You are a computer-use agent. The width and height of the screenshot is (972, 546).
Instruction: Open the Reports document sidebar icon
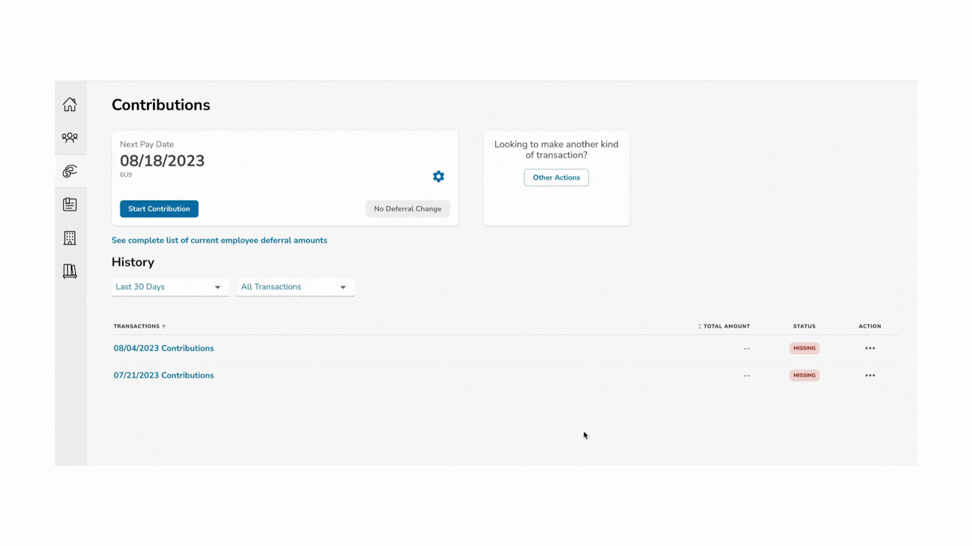pos(70,204)
